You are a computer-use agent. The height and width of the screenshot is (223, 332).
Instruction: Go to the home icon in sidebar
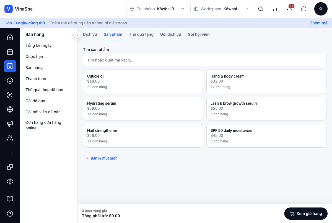point(10,37)
